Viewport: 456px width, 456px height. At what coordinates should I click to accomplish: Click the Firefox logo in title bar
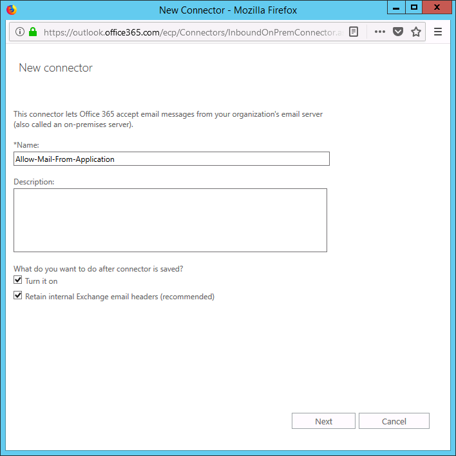click(x=12, y=10)
